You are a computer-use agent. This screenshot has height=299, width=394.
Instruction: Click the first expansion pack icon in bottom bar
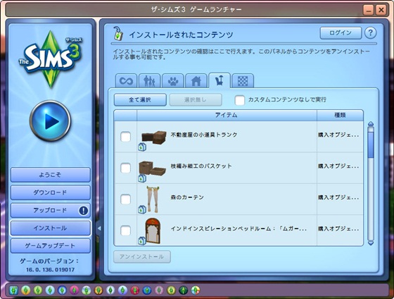[x=25, y=290]
